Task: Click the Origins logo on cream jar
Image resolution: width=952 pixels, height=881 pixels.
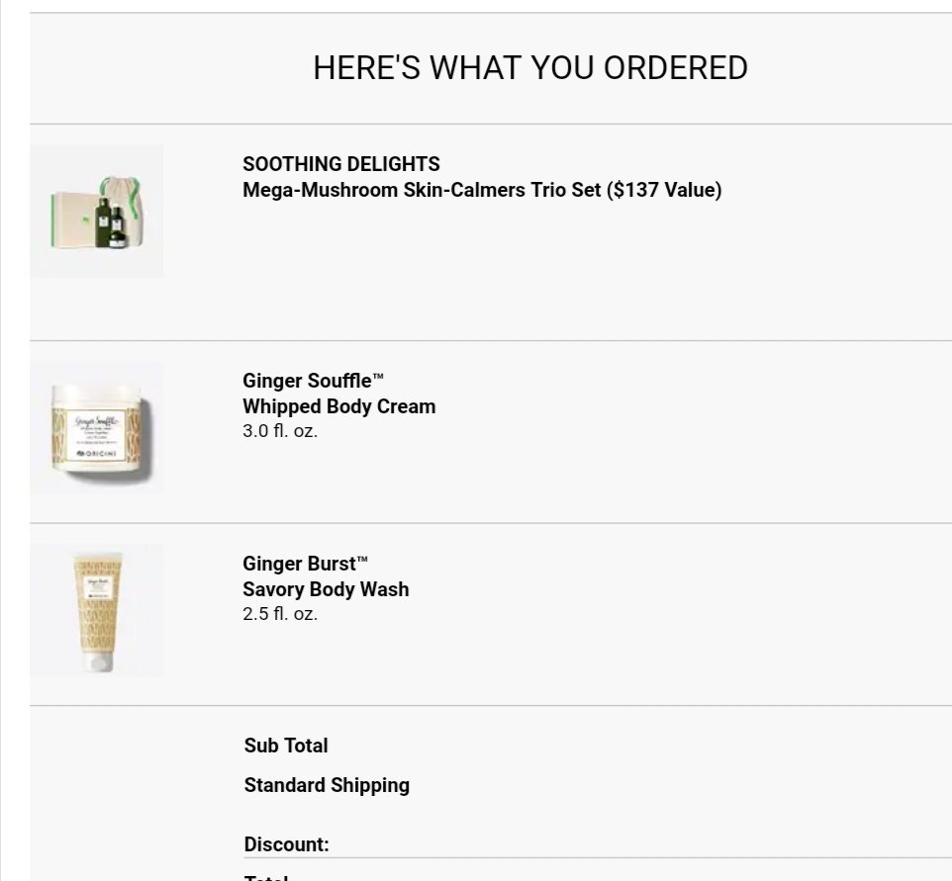Action: tap(97, 453)
